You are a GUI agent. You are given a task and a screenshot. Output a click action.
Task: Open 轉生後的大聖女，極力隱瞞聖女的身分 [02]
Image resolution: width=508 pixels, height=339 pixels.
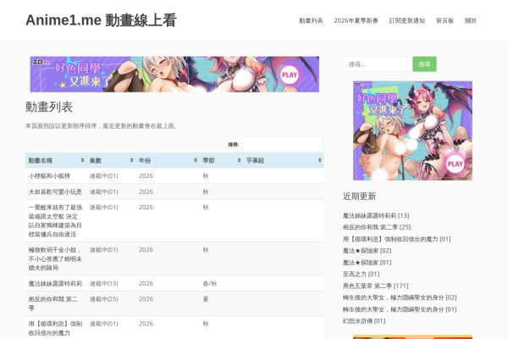(400, 297)
